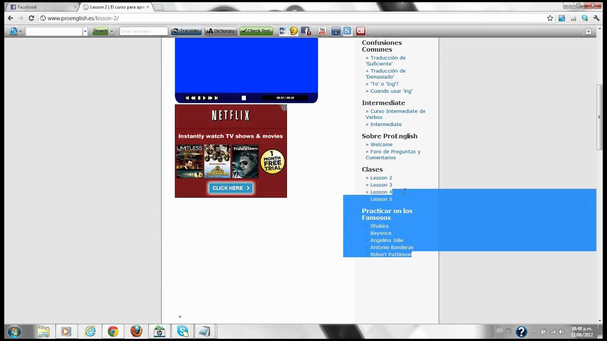The image size is (607, 341).
Task: Open the Lesson 4 link
Action: click(x=381, y=192)
